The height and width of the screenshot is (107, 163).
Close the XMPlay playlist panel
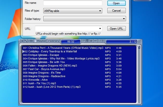coord(22,41)
